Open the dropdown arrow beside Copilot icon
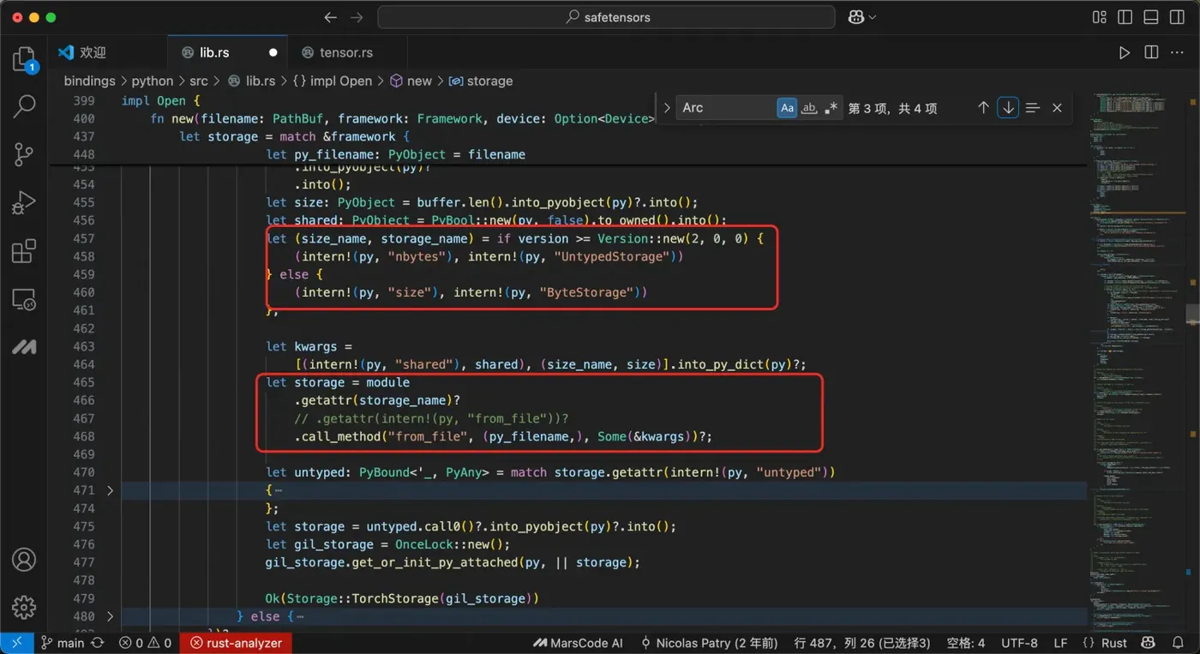 click(x=873, y=17)
